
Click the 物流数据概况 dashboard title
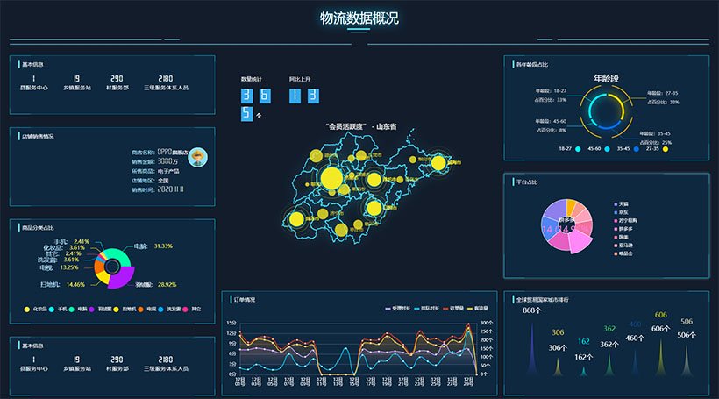click(359, 18)
